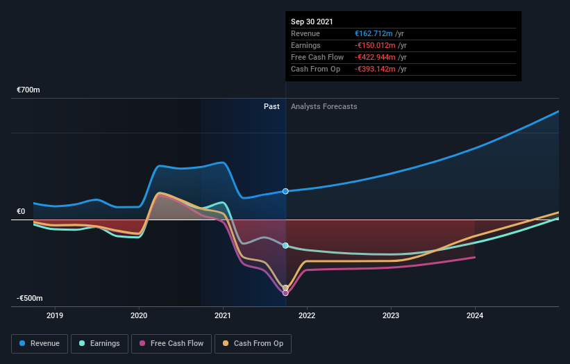Click the 2022 x-axis label
Screen dimensions: 570x364
307,315
